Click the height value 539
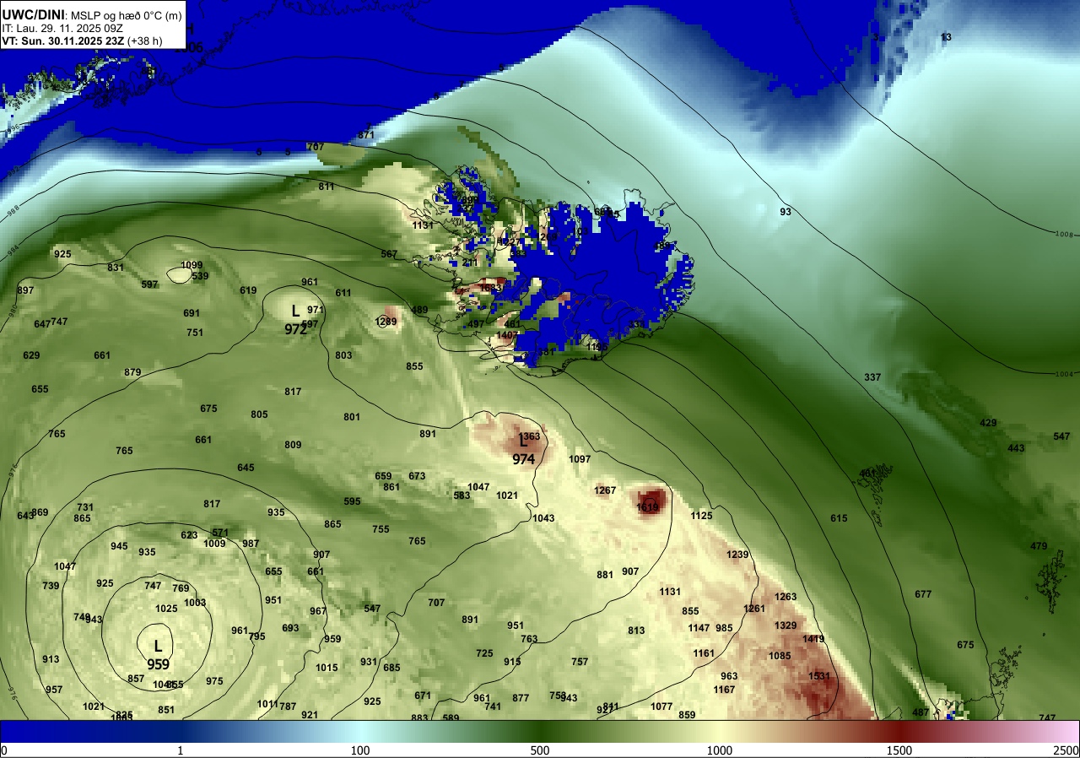This screenshot has height=758, width=1080. click(200, 276)
